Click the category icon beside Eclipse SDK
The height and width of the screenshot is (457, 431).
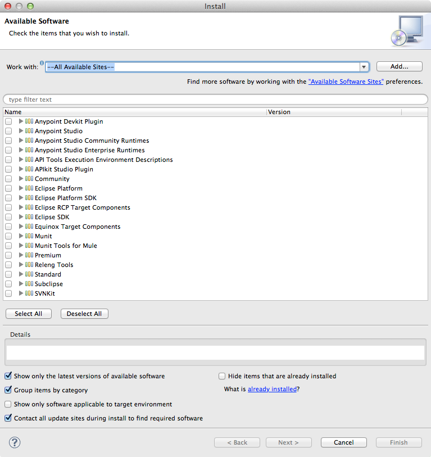click(29, 217)
